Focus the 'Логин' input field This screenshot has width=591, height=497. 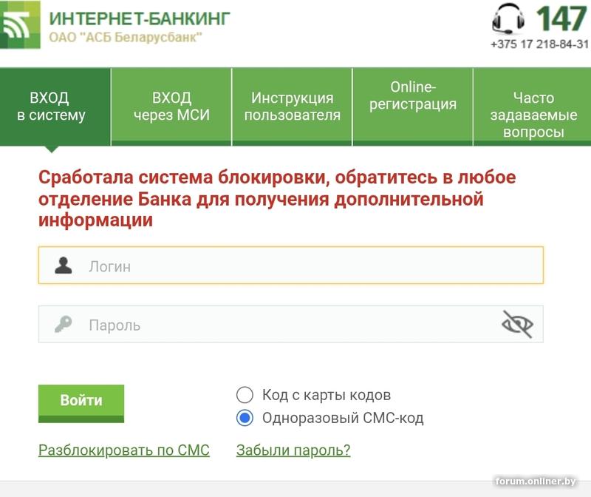[x=290, y=266]
